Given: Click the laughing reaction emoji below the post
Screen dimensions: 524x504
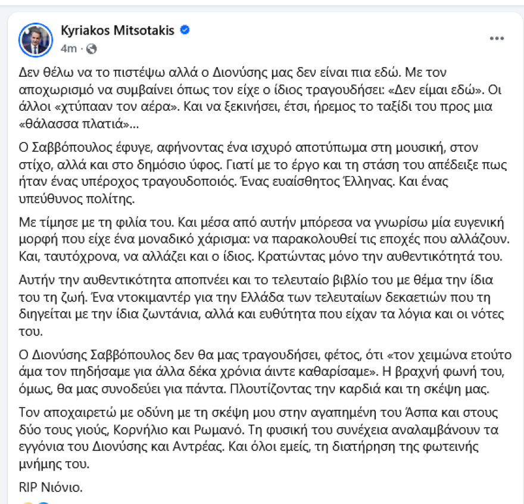Looking at the screenshot, I should (x=27, y=502).
